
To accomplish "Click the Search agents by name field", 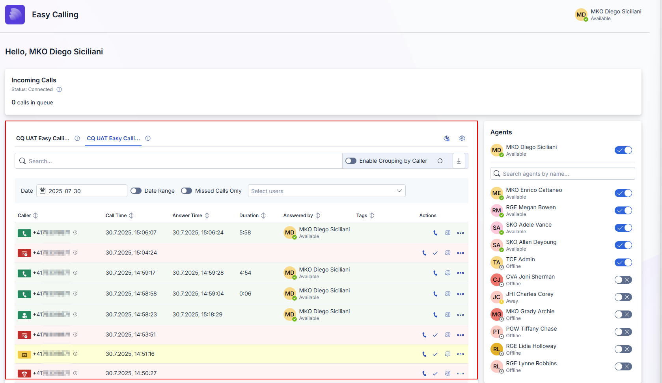I will (562, 173).
